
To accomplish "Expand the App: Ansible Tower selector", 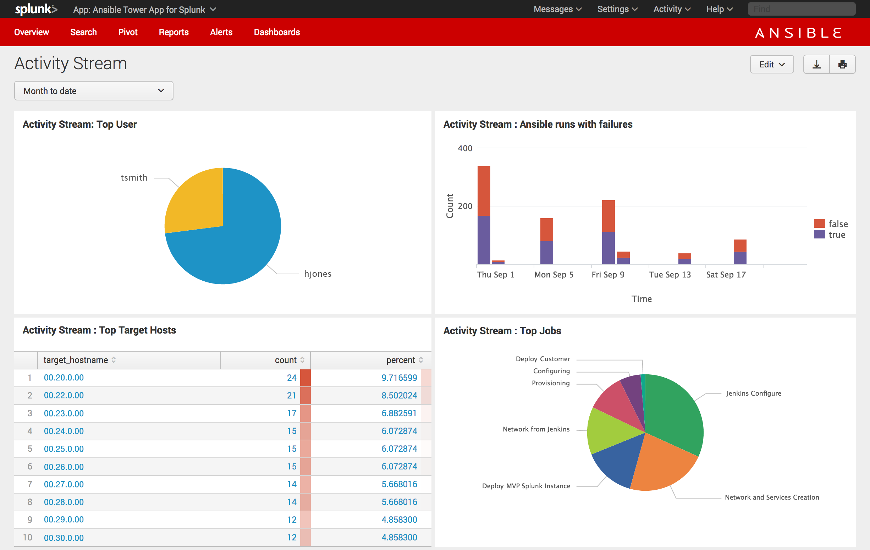I will [x=144, y=9].
